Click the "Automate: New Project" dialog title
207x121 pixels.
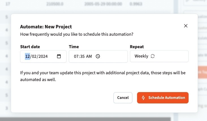pyautogui.click(x=46, y=27)
